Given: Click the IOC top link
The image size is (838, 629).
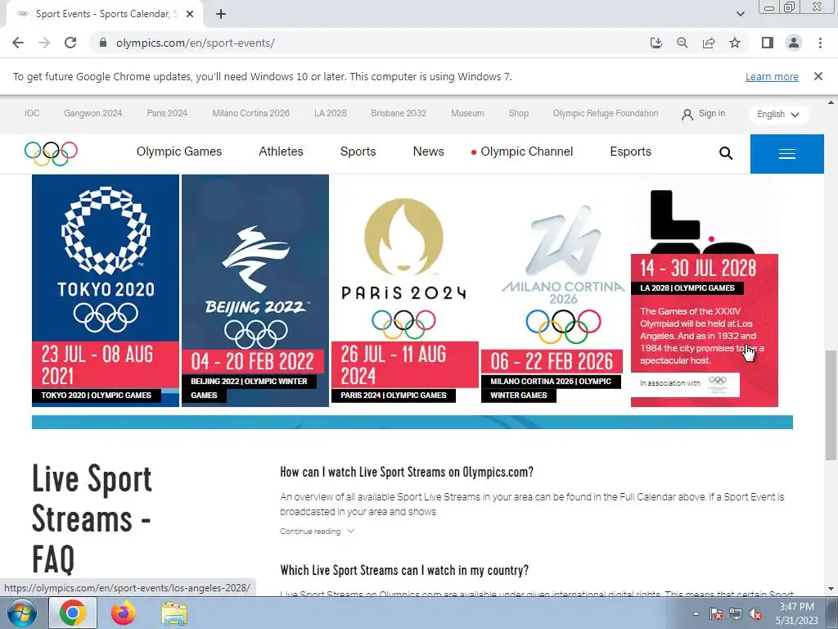Looking at the screenshot, I should [x=32, y=113].
